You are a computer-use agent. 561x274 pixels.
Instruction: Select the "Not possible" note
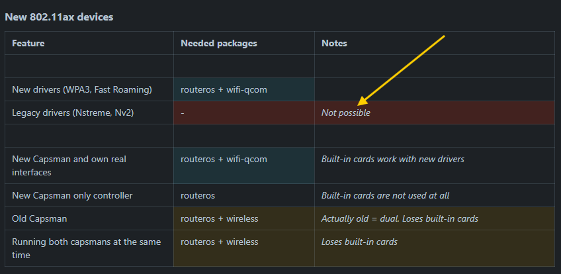[x=346, y=113]
